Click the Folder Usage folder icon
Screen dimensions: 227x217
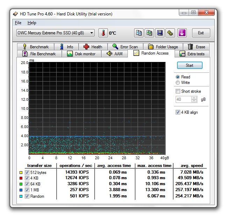(151, 47)
